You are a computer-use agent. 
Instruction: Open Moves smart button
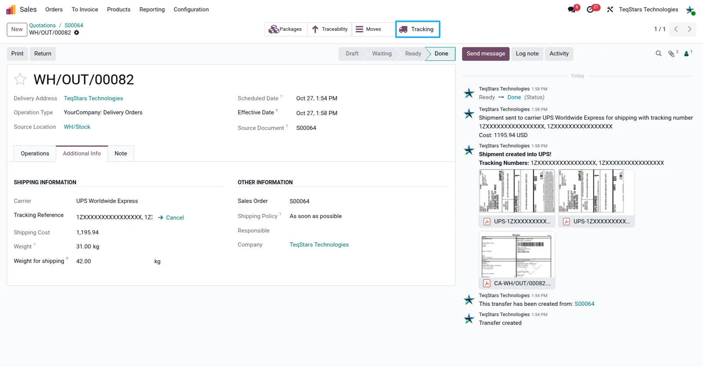point(373,29)
